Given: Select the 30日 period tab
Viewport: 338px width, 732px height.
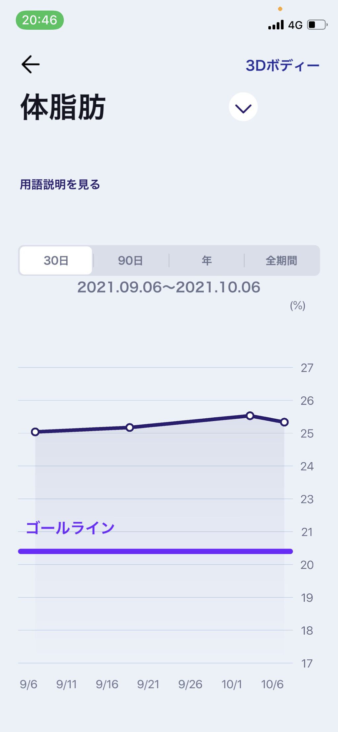Looking at the screenshot, I should point(56,261).
